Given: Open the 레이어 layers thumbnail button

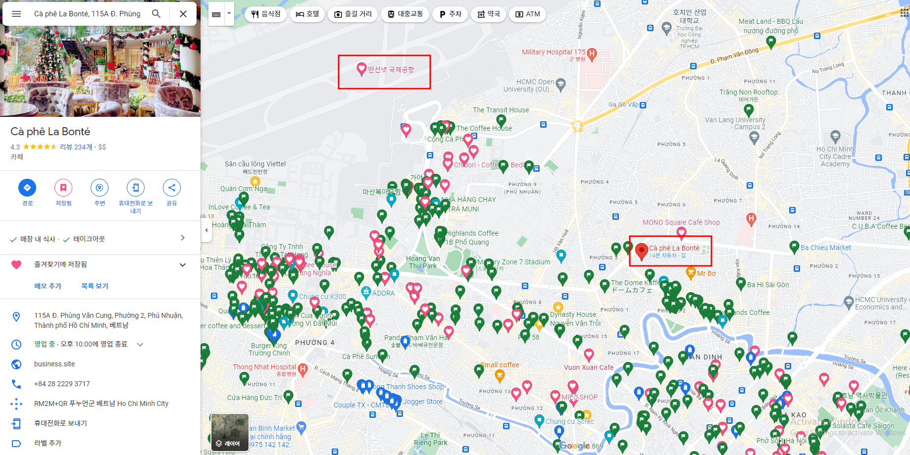Looking at the screenshot, I should tap(230, 432).
